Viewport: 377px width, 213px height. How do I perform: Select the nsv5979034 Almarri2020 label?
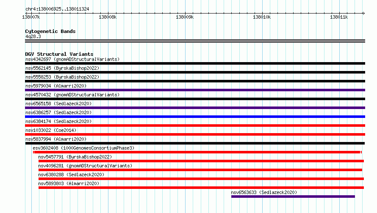56,86
